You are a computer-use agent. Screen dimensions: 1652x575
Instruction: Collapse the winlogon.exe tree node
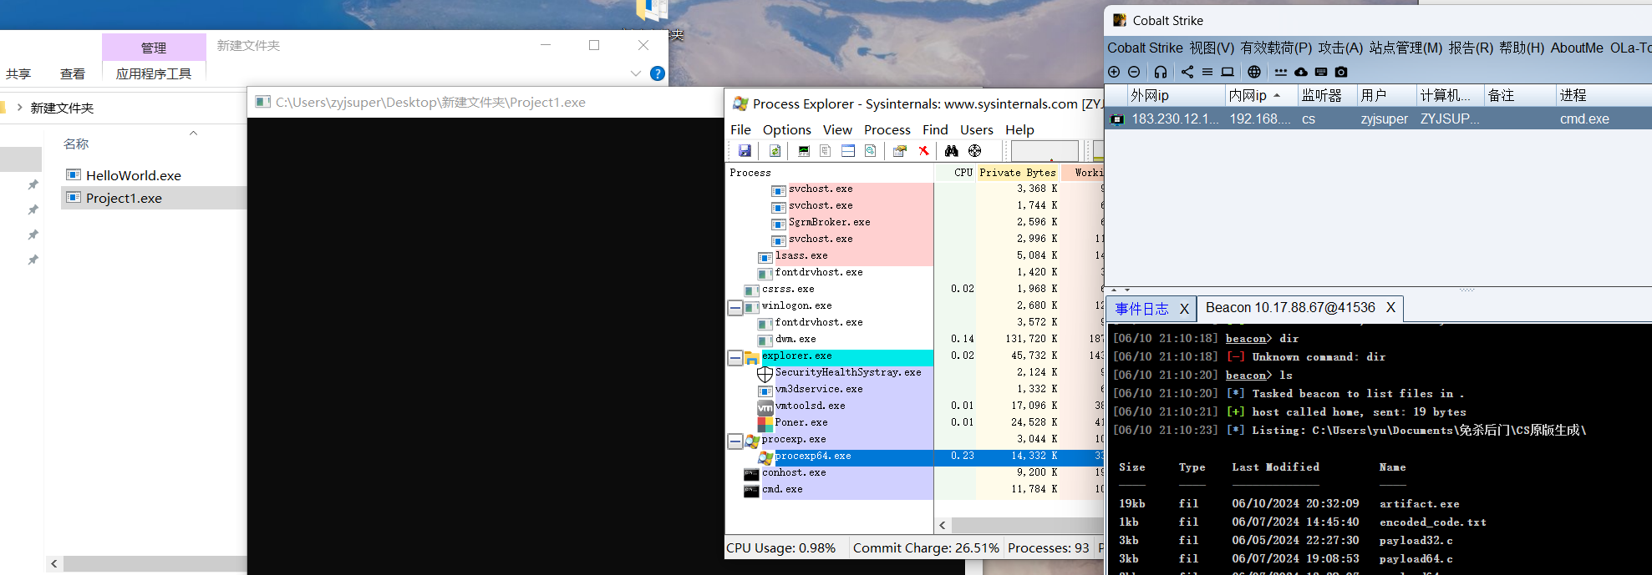point(735,307)
